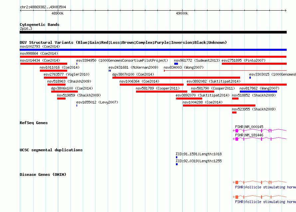Click the red bar under nsv519859
Screen dimensions: 296x212
(61, 99)
